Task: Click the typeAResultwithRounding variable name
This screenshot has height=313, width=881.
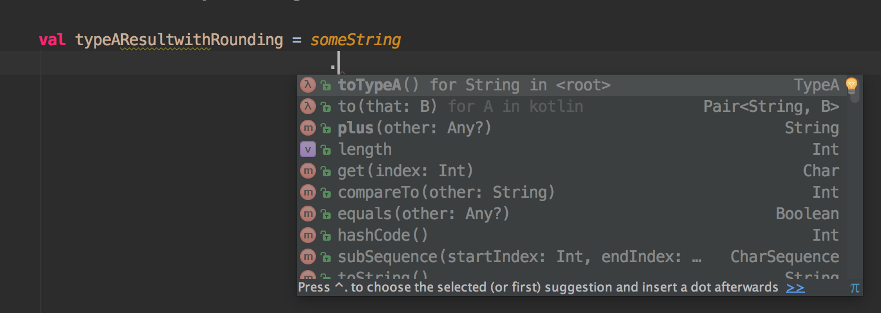Action: [x=179, y=40]
